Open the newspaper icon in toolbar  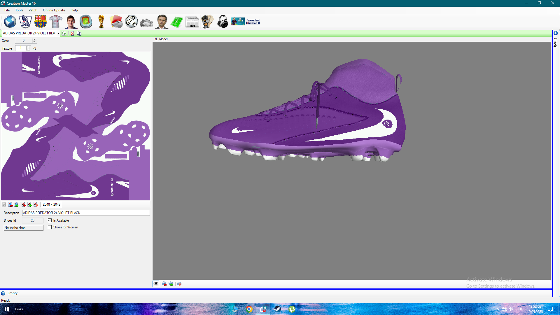coord(192,22)
